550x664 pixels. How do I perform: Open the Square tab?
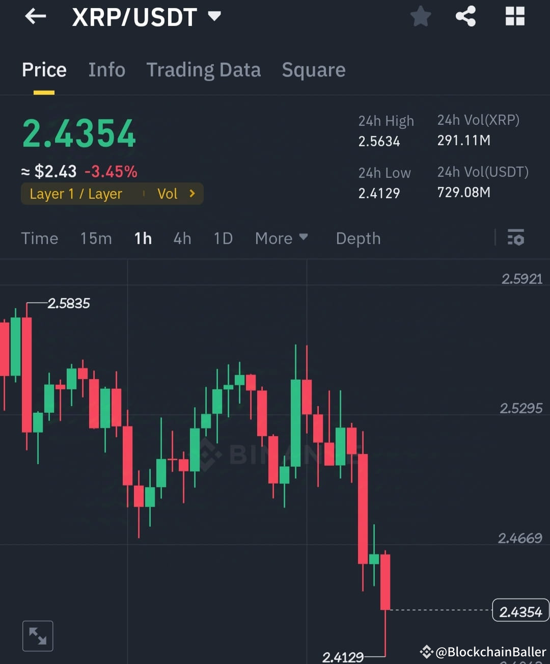pyautogui.click(x=314, y=70)
